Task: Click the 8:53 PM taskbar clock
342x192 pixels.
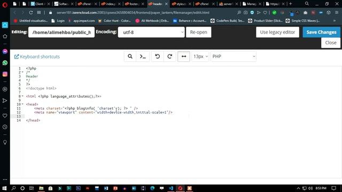Action: coord(321,188)
